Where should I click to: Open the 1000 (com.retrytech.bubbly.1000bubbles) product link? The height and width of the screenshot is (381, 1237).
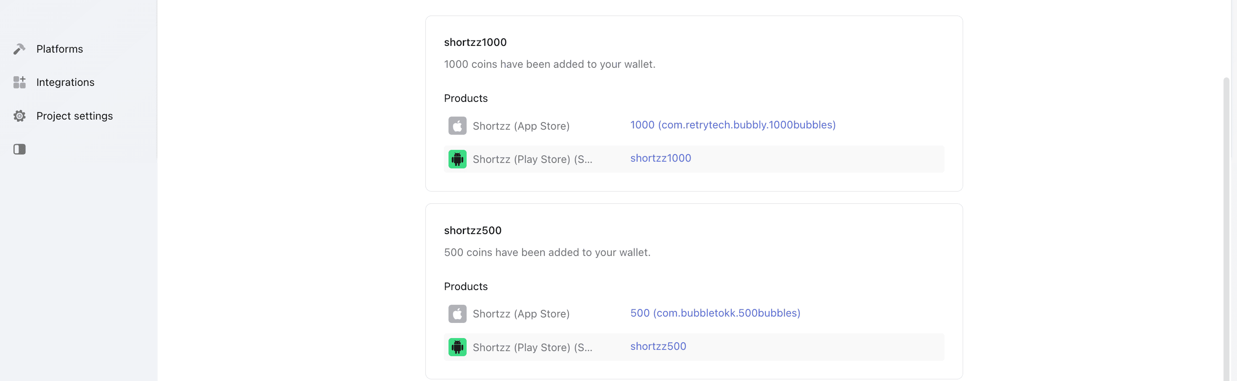732,125
